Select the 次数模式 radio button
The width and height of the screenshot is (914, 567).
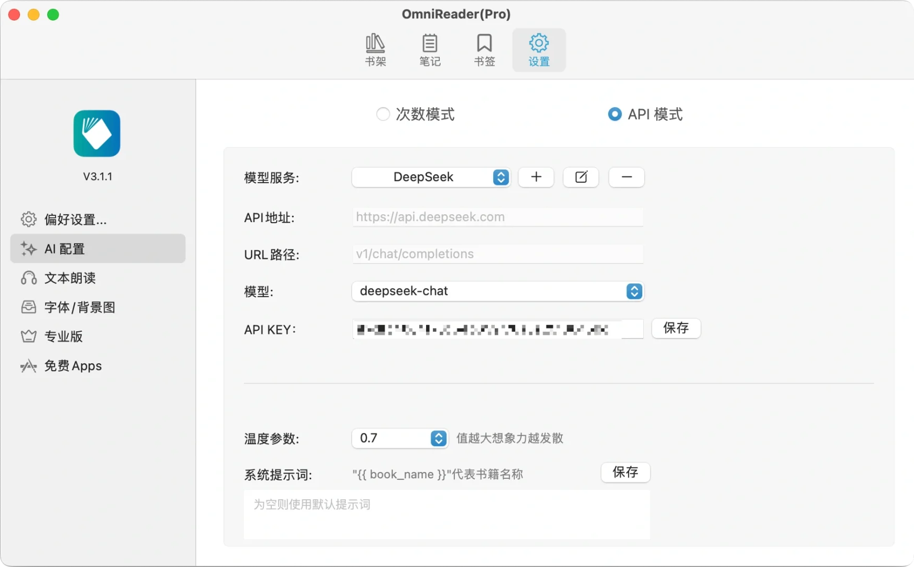383,114
